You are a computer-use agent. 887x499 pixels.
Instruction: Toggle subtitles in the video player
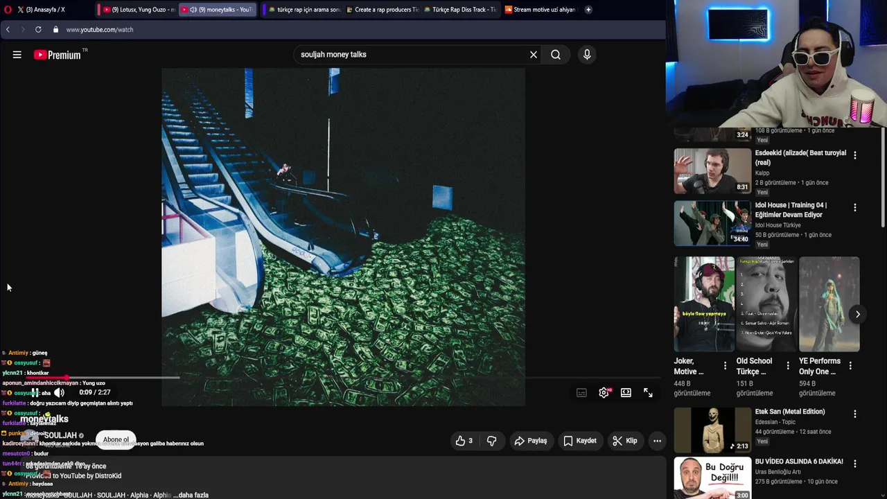coord(581,392)
